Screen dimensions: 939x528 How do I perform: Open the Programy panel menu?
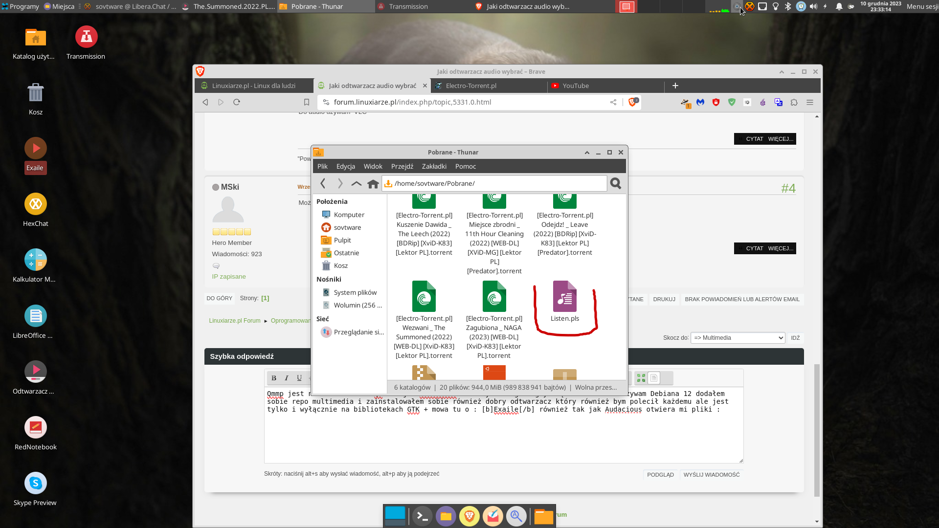coord(21,6)
